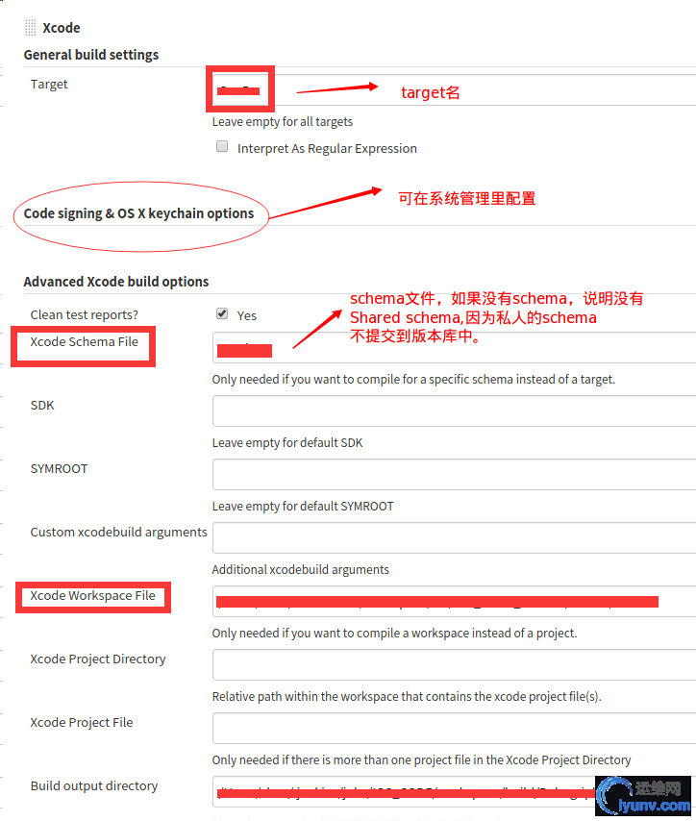This screenshot has height=821, width=696.
Task: Focus the SYMROOT text field
Action: point(454,474)
